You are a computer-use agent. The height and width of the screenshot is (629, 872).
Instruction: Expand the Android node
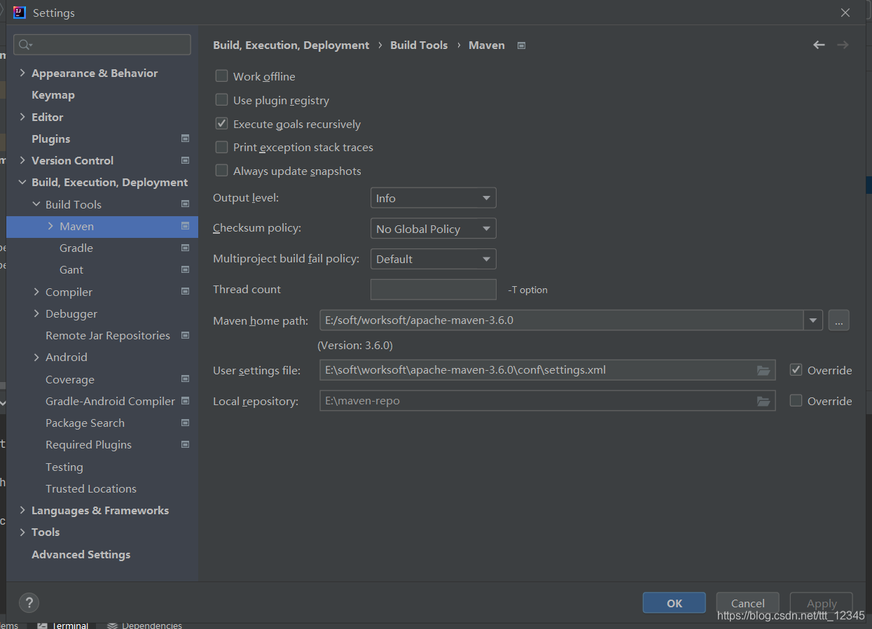(x=36, y=357)
